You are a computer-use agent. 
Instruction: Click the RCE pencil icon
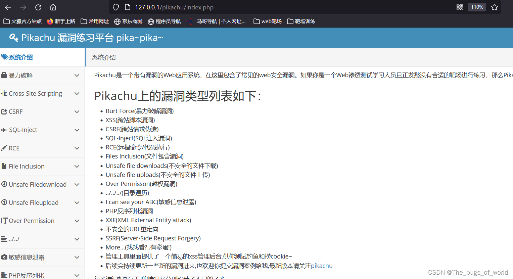4,148
